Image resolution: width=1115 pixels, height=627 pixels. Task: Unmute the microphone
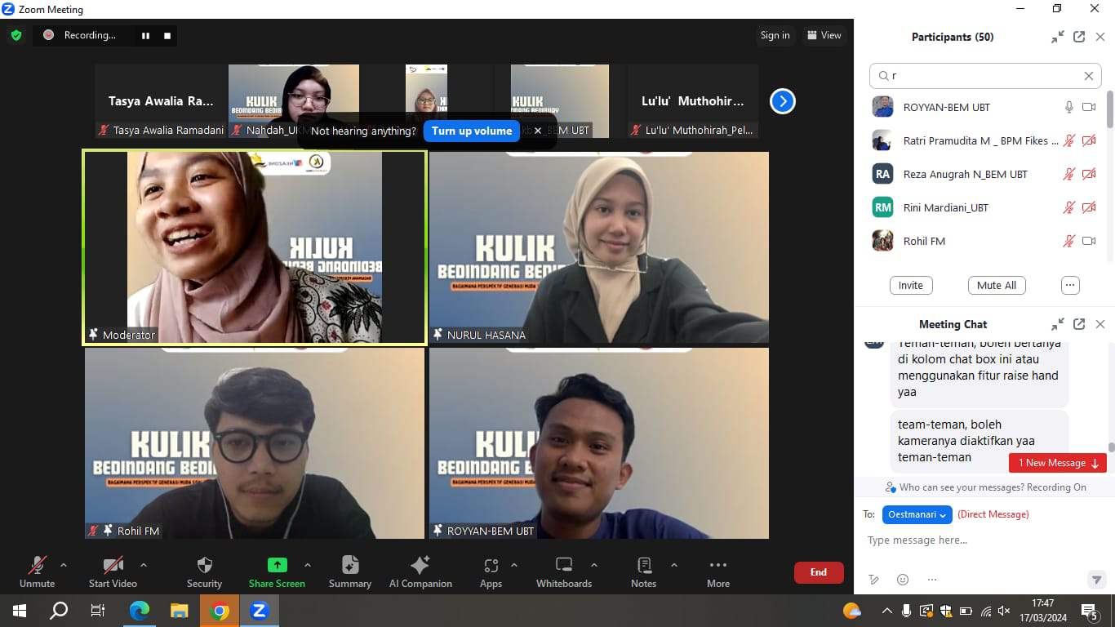37,565
